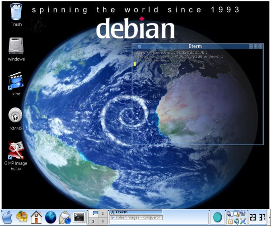Click the applet handle left of the system tray
Screen dimensions: 271x226
point(225,217)
